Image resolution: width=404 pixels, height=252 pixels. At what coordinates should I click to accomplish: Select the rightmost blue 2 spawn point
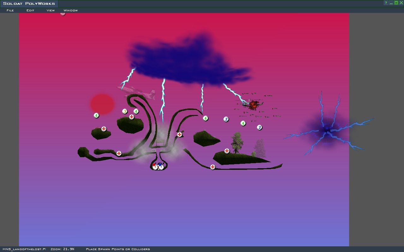[259, 128]
